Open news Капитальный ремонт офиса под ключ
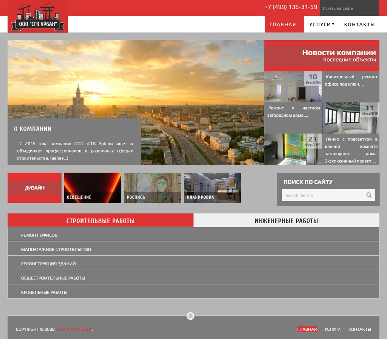 (351, 80)
